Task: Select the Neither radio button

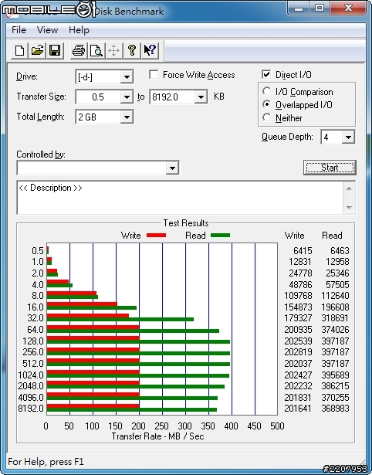Action: [x=267, y=117]
